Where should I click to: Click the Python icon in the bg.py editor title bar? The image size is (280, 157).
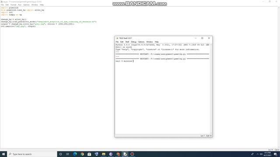[2, 2]
